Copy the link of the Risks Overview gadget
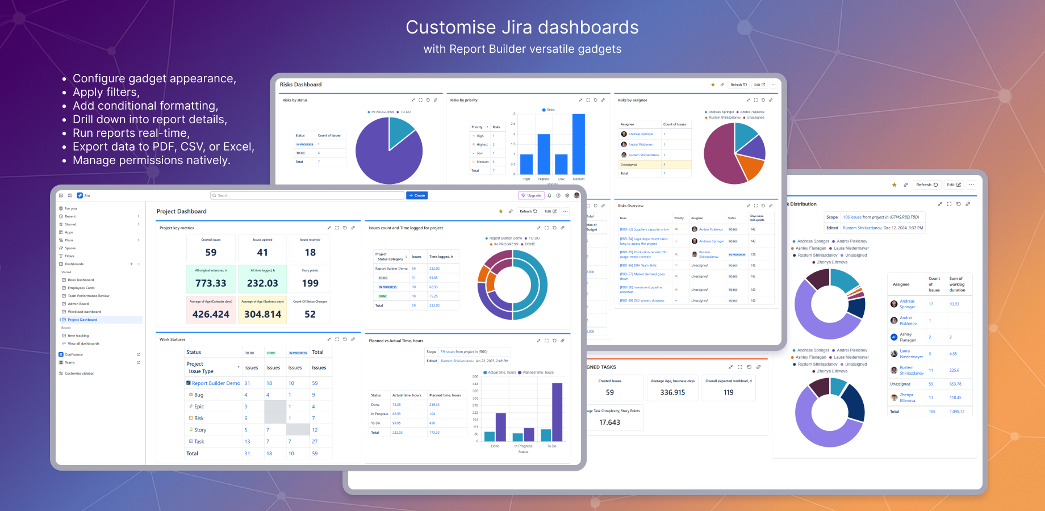 pyautogui.click(x=770, y=206)
